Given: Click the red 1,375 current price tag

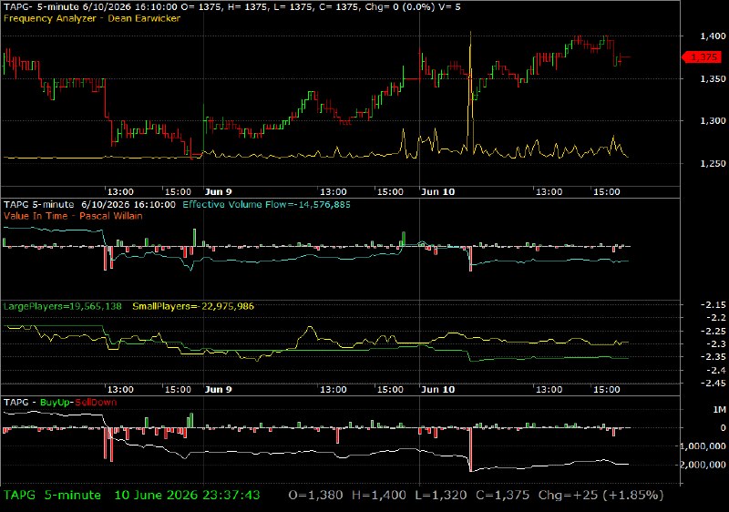Looking at the screenshot, I should pos(701,57).
